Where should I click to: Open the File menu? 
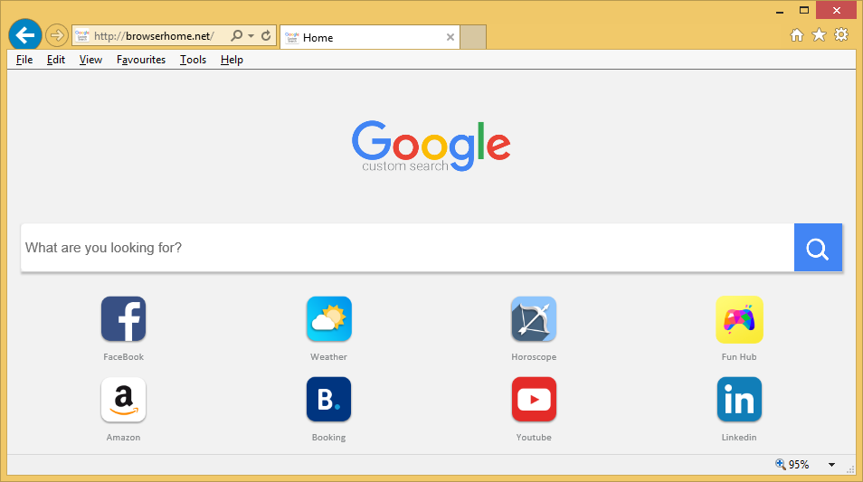tap(24, 60)
